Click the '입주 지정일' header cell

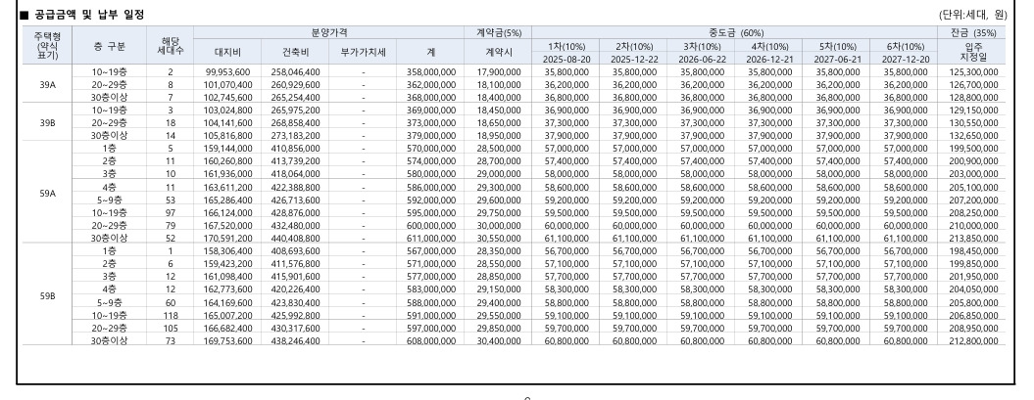point(972,52)
